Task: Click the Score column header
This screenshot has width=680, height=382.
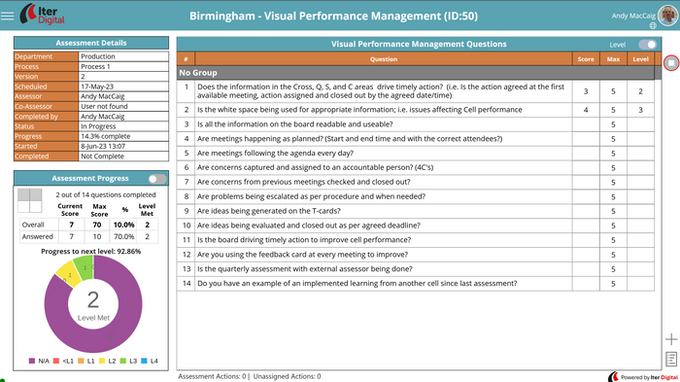Action: (586, 59)
